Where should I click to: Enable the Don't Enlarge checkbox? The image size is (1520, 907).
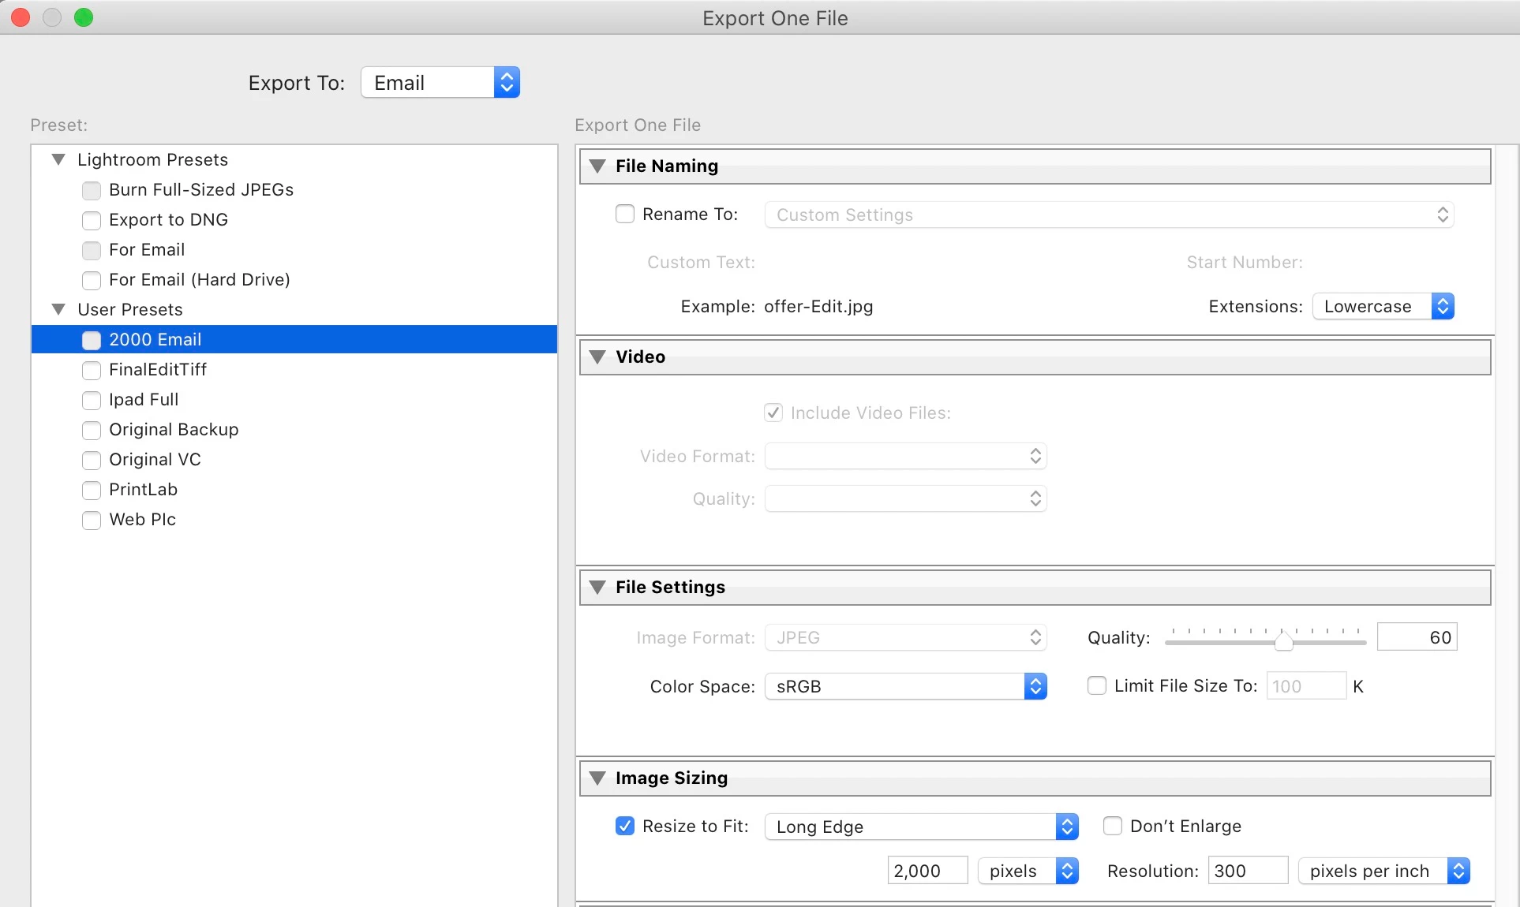pyautogui.click(x=1113, y=827)
